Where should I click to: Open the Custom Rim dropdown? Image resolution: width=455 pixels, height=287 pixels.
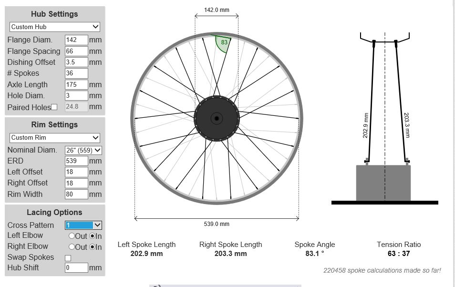[x=54, y=137]
